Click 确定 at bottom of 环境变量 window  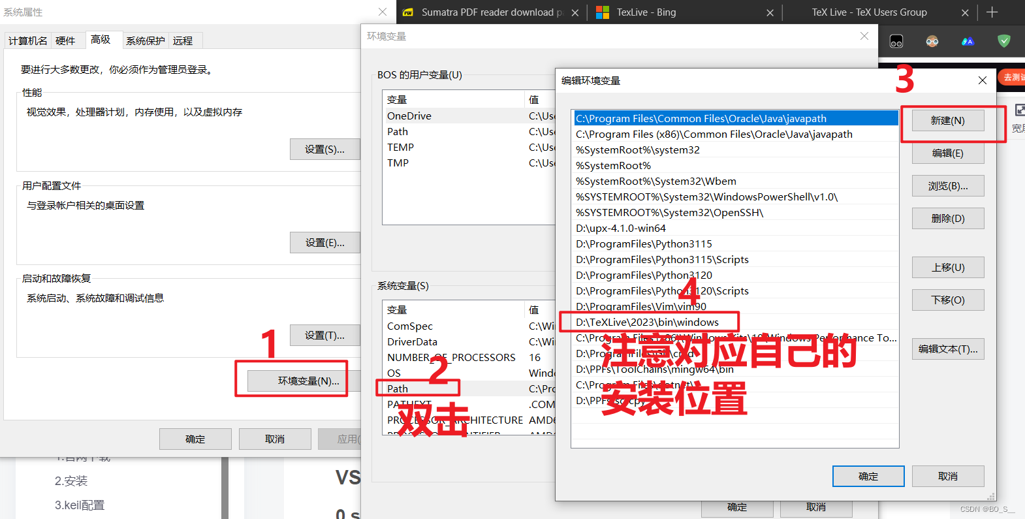click(x=737, y=508)
